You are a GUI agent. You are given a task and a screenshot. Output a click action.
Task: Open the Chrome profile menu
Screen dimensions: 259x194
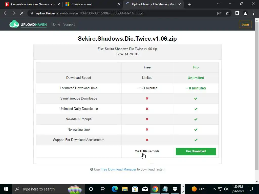[x=245, y=13]
